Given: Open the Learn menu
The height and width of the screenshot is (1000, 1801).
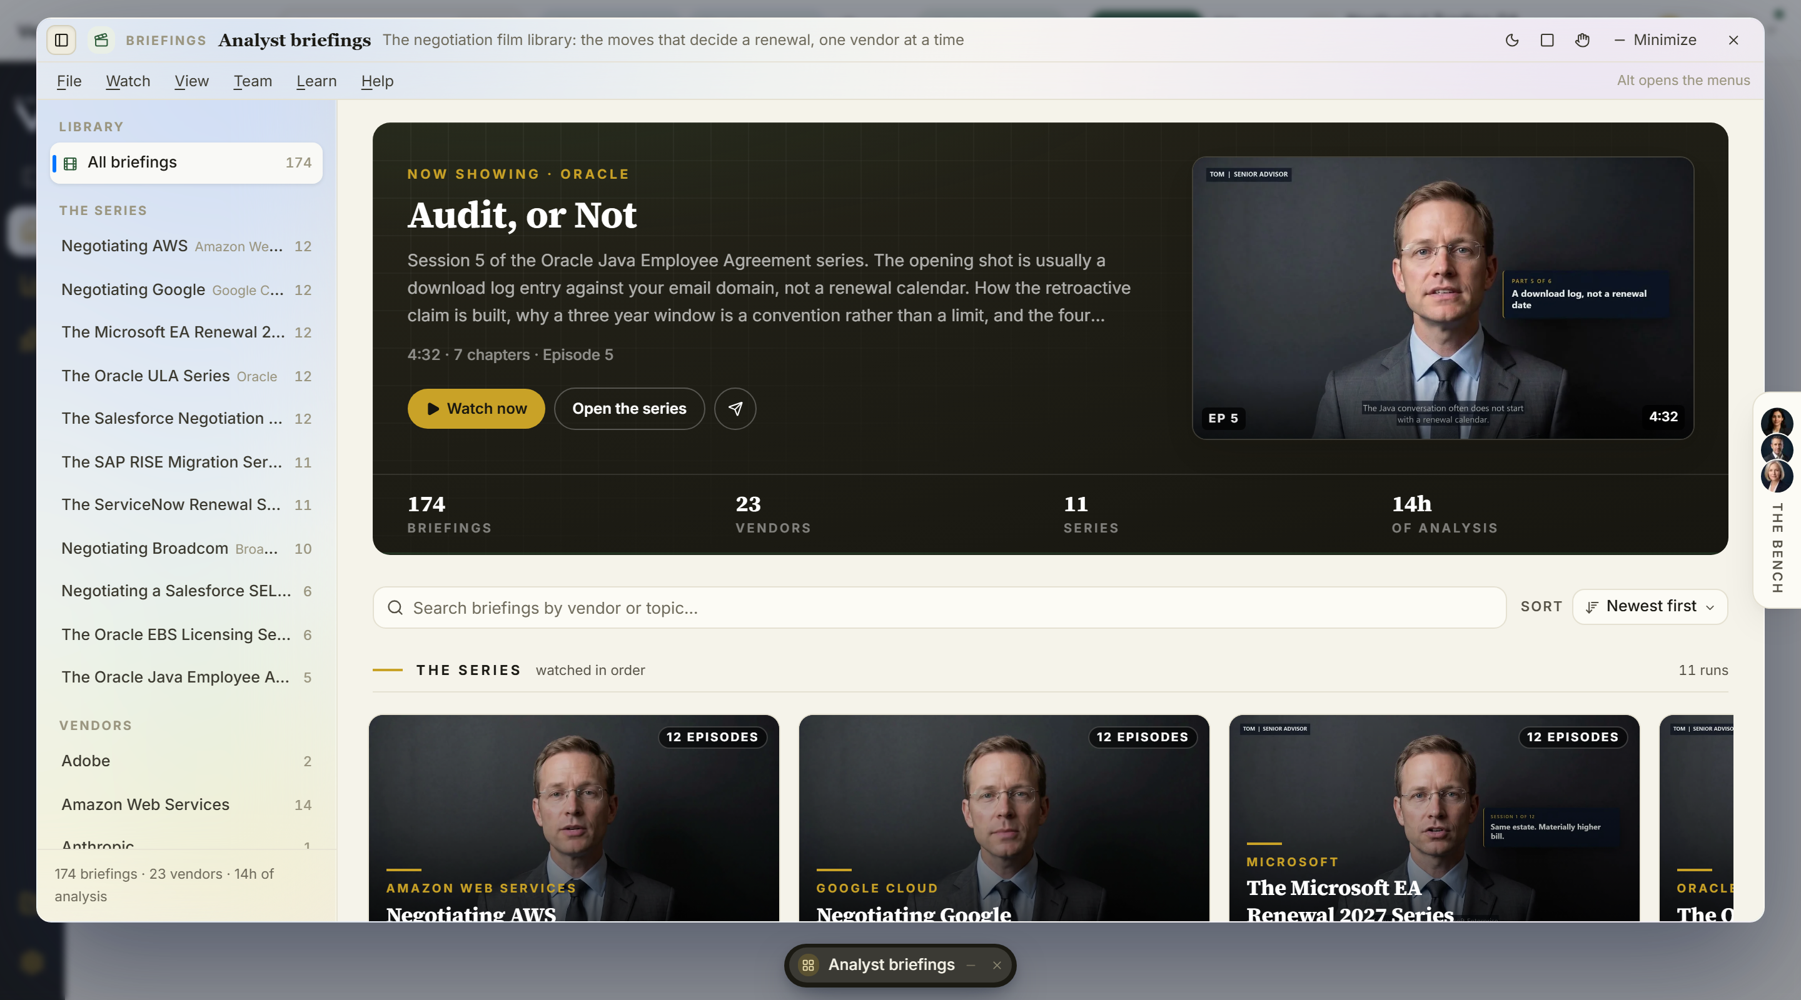Looking at the screenshot, I should [x=316, y=81].
